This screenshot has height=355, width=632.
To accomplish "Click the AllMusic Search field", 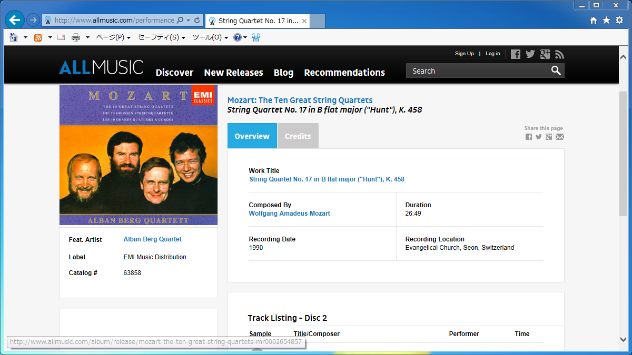I will click(478, 71).
